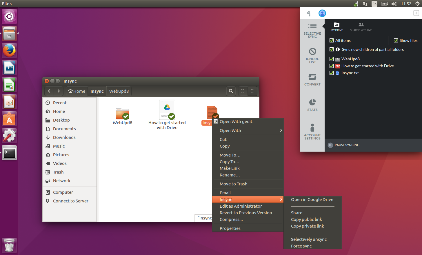Click the pause syncing icon
The image size is (422, 255).
coord(330,145)
